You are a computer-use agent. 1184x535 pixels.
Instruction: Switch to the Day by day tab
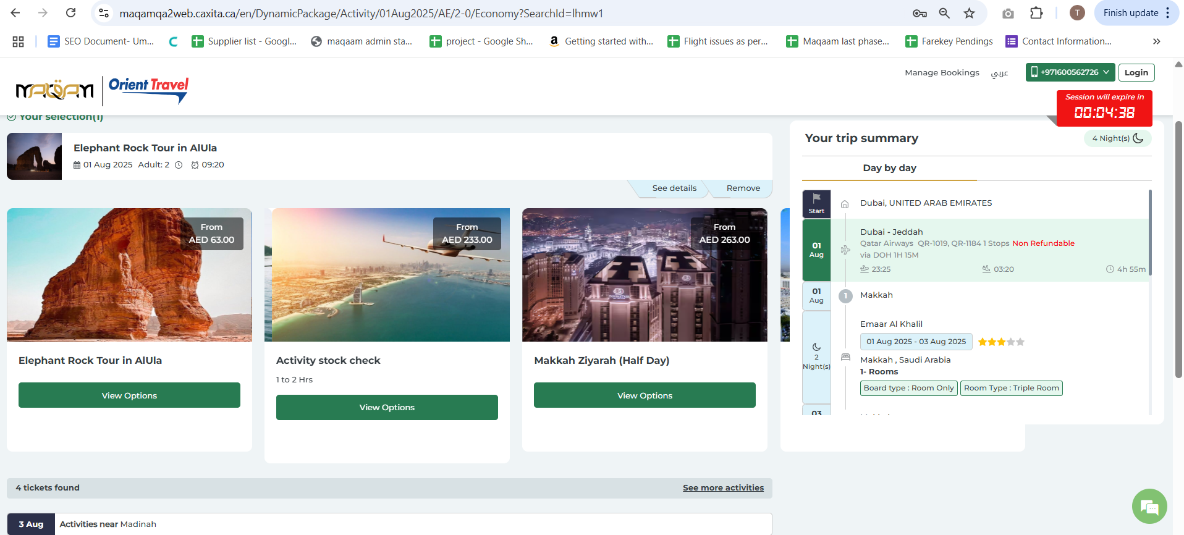[889, 168]
